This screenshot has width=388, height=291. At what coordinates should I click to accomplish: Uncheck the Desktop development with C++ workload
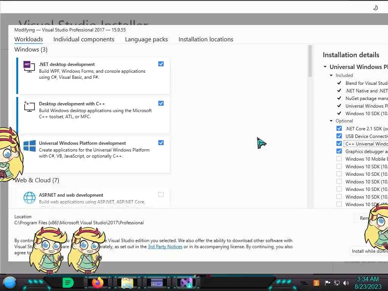coord(161,103)
